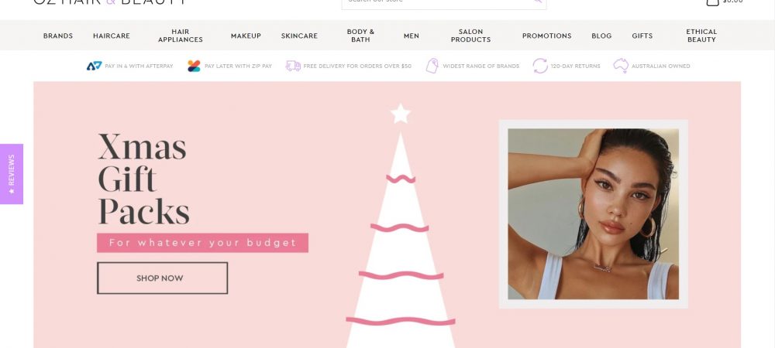Click the Shop Now button

[162, 278]
